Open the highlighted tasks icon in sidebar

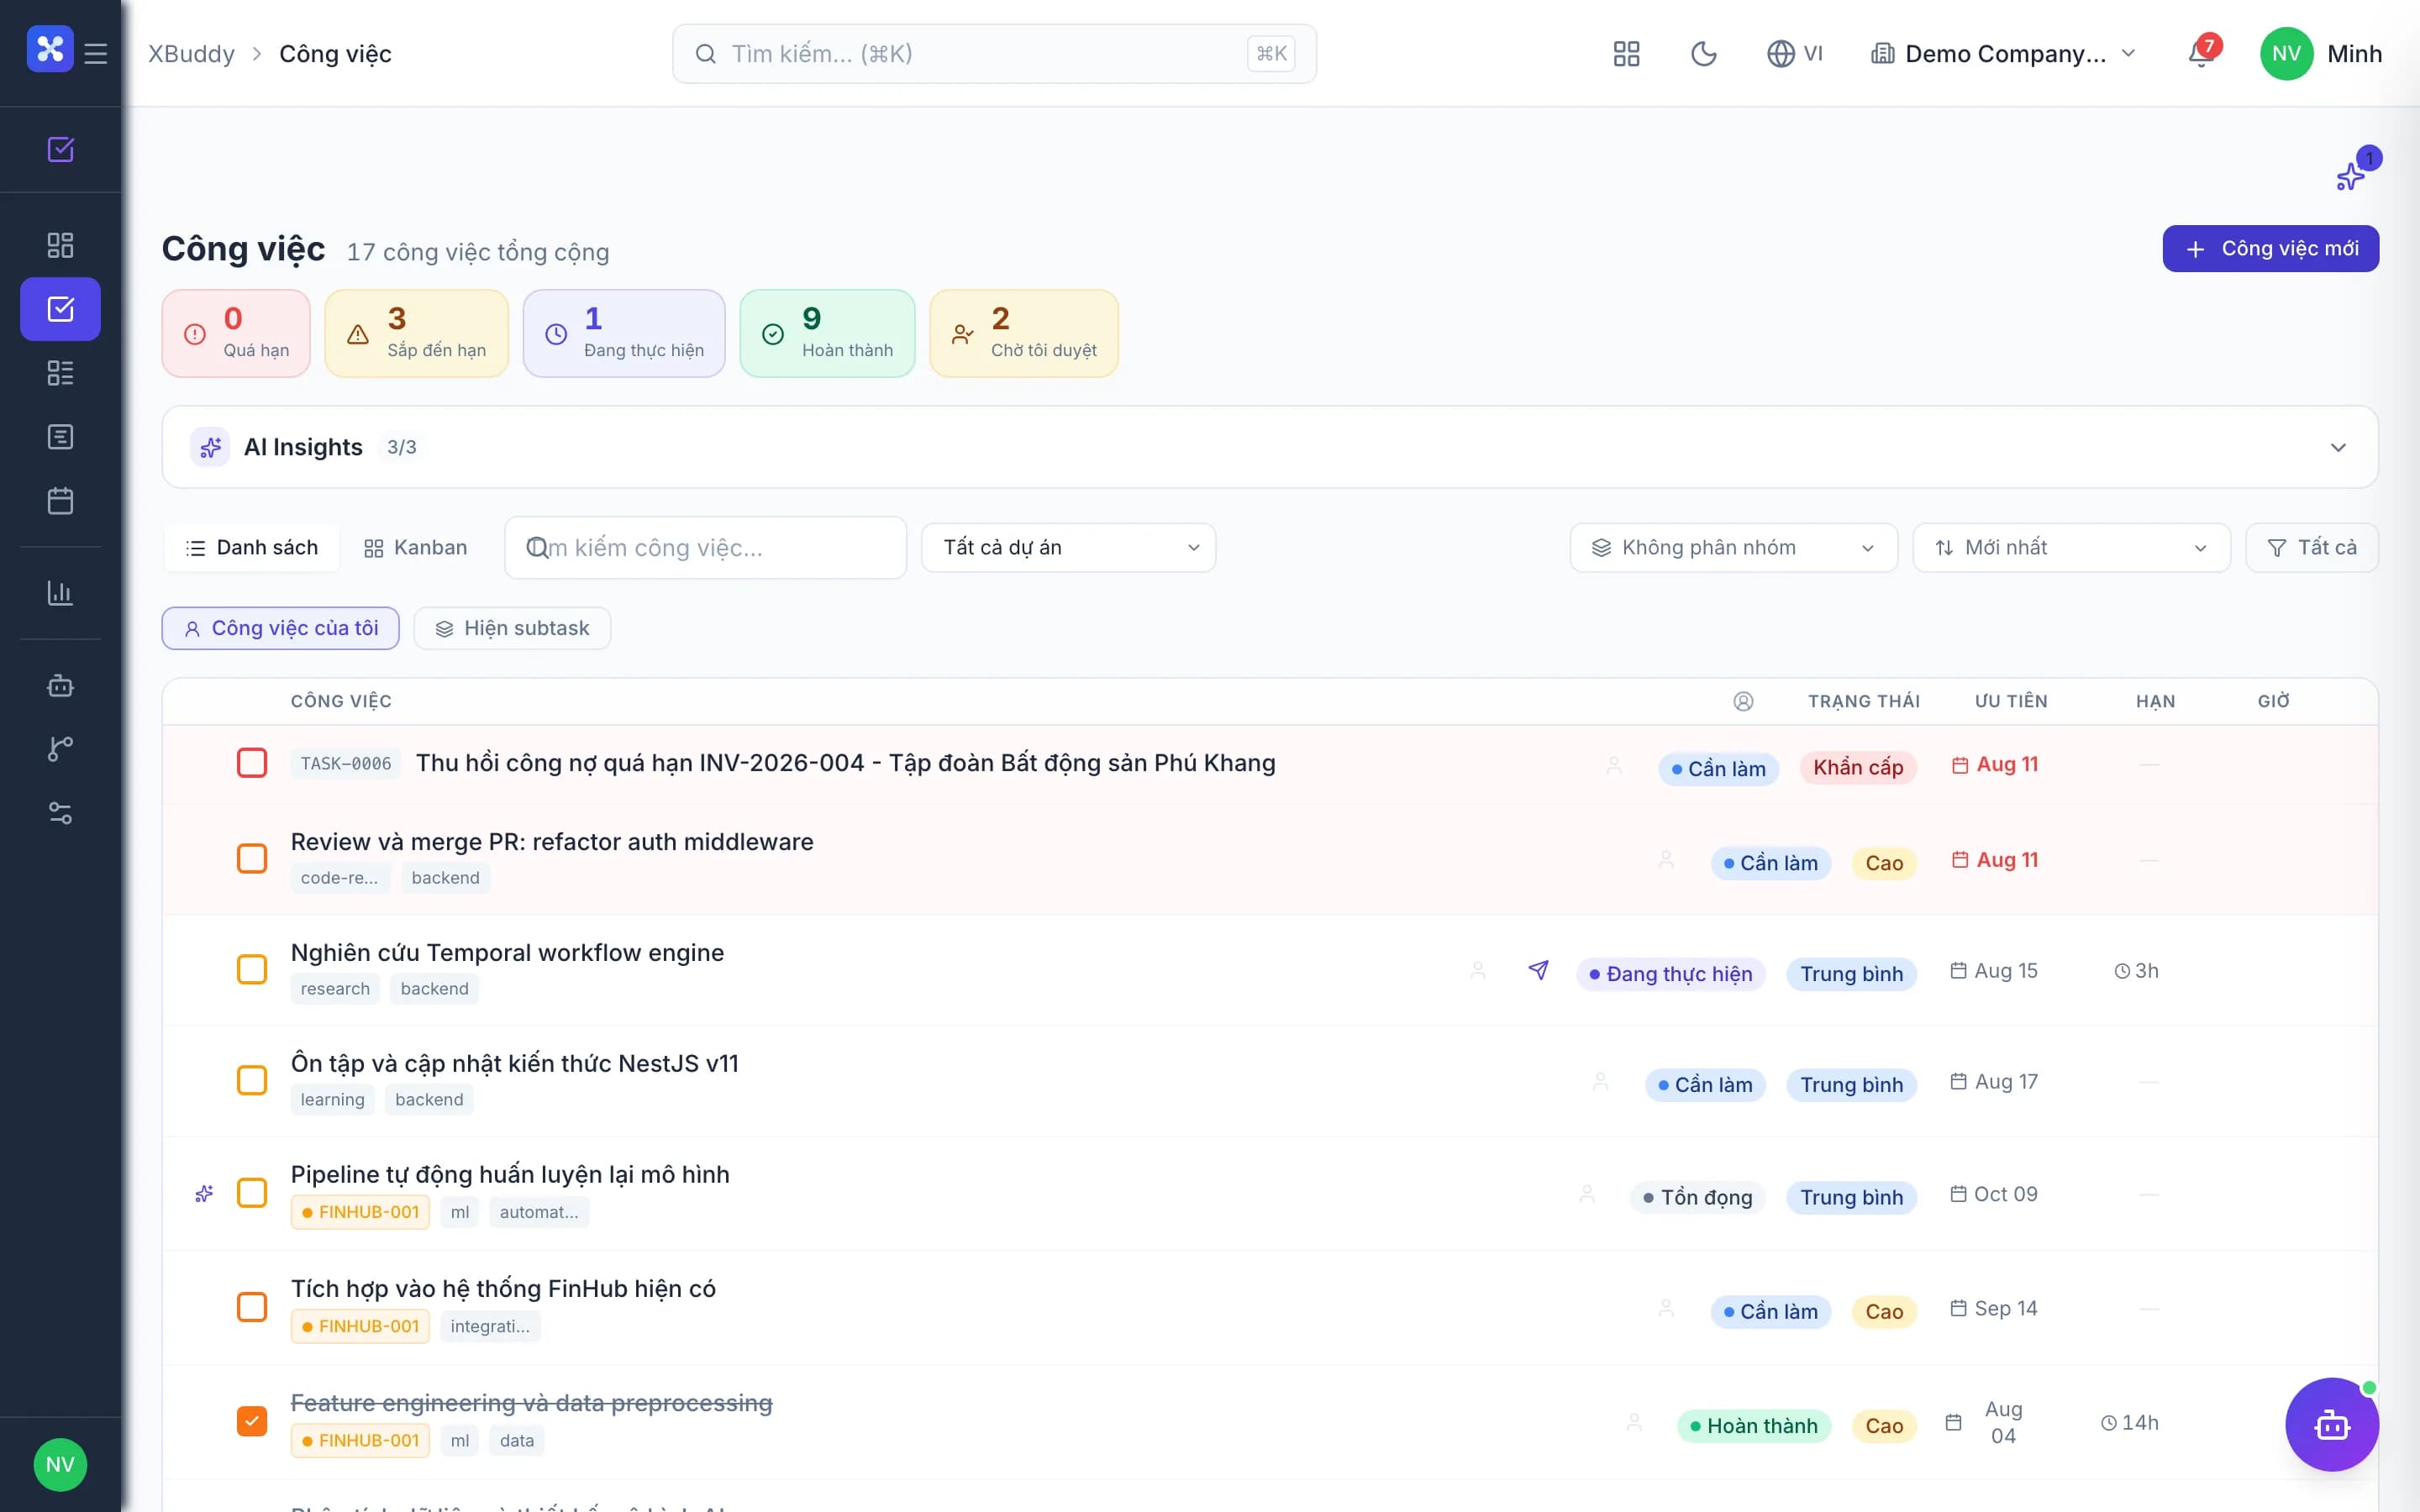(x=61, y=309)
